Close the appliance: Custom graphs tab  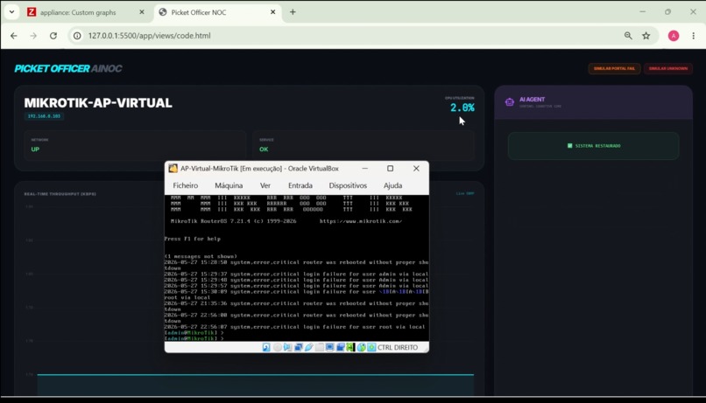[x=142, y=12]
